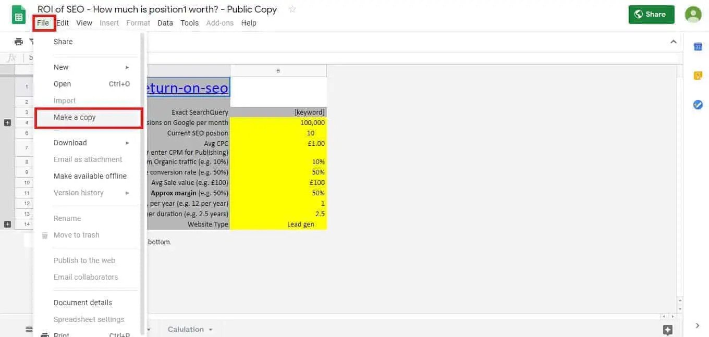Viewport: 709px width, 337px height.
Task: Select the 2.5 duration cell
Action: [278, 214]
